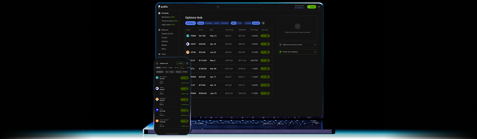The image size is (477, 139).
Task: Select the Explore tab in Options Hub
Action: pyautogui.click(x=217, y=23)
